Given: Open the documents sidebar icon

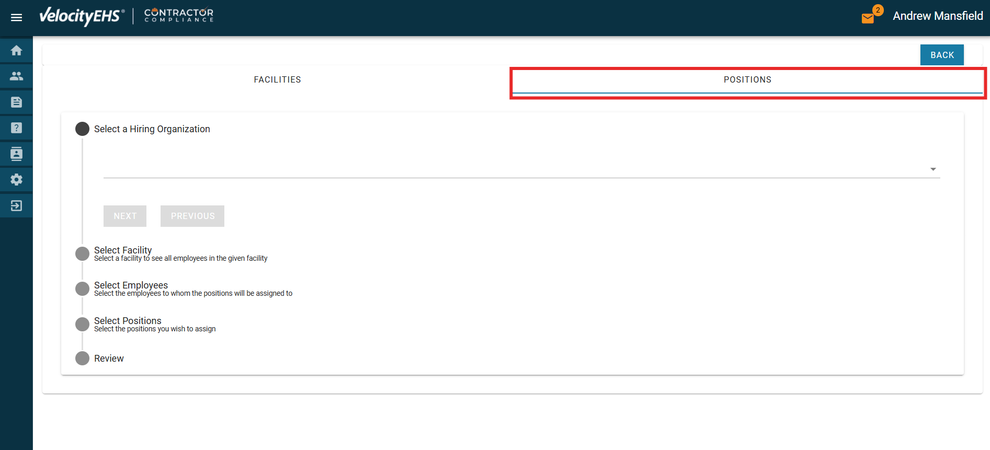Looking at the screenshot, I should pos(16,102).
